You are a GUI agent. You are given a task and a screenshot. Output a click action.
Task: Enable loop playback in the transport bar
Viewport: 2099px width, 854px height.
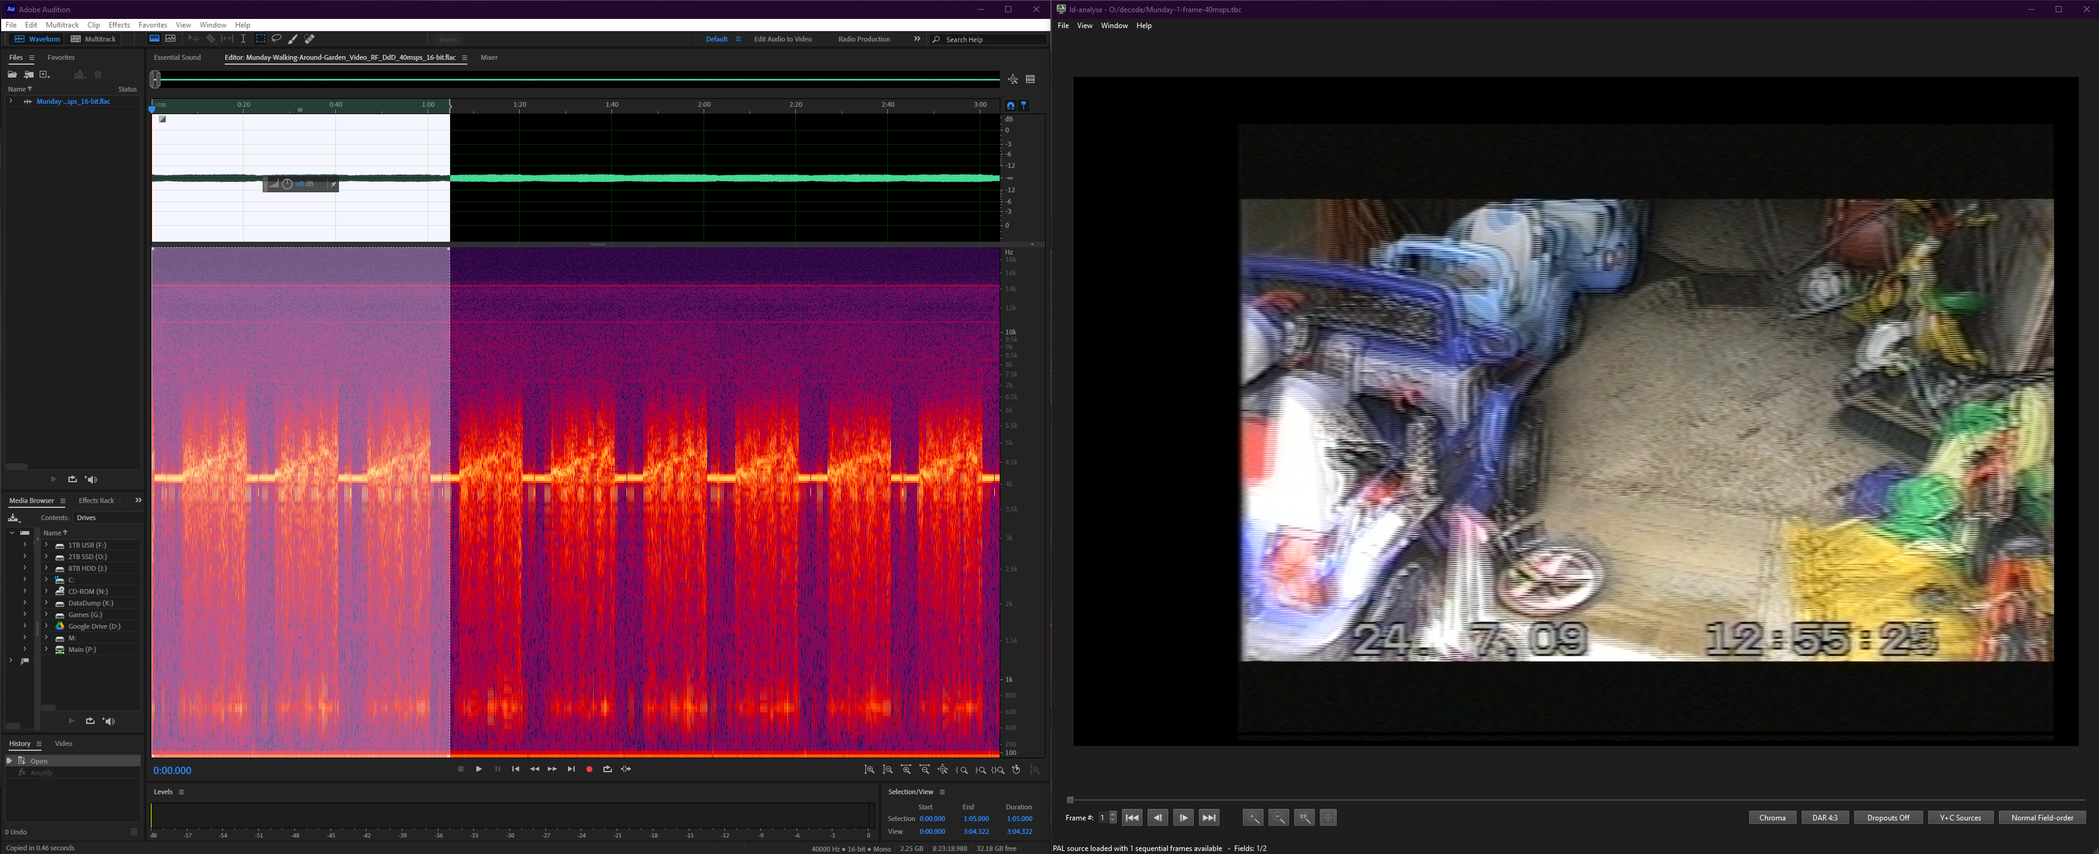tap(608, 769)
